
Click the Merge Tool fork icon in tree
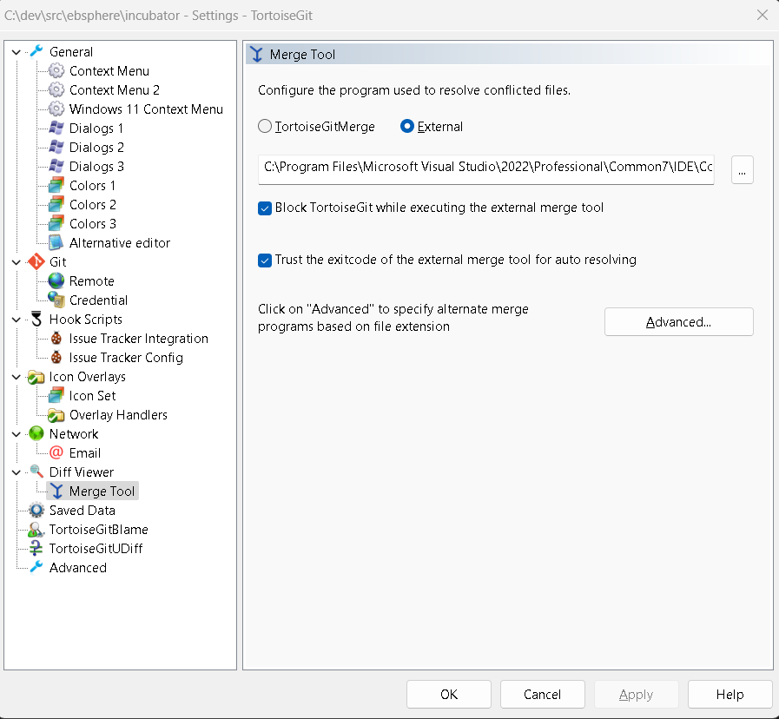click(57, 491)
